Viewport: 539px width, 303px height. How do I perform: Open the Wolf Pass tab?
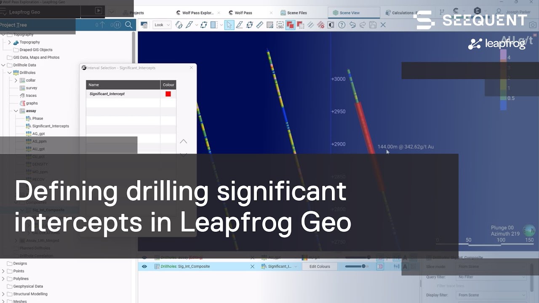243,13
